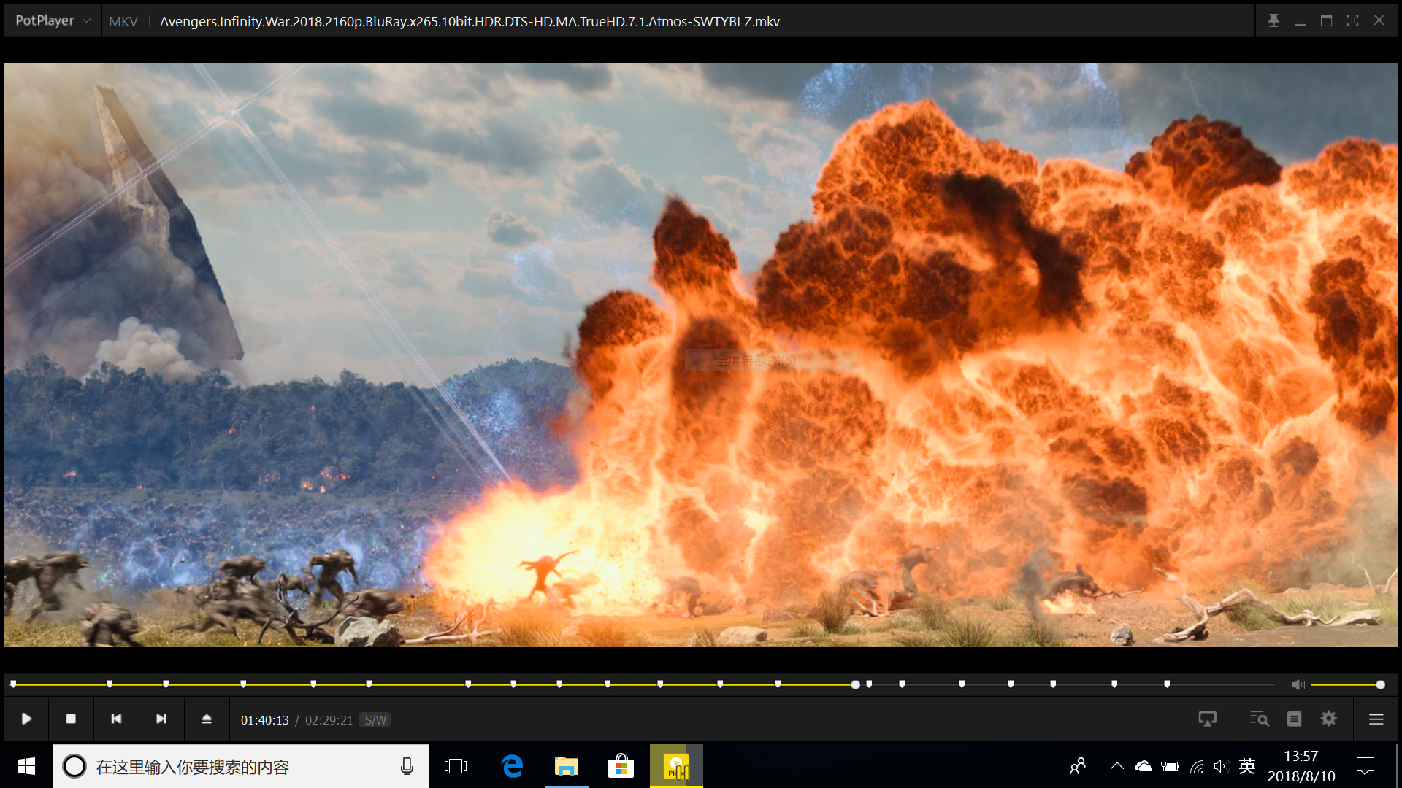
Task: Click the Eject/Open file icon
Action: coord(207,719)
